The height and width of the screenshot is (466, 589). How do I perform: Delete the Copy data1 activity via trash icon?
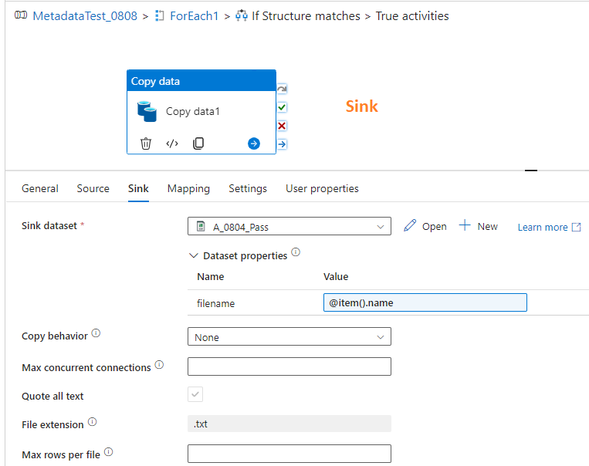tap(146, 144)
